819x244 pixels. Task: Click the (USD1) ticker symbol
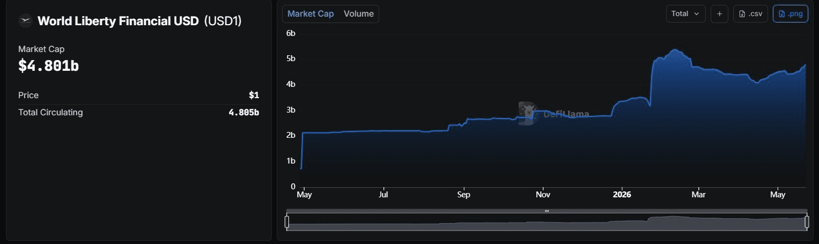click(223, 21)
